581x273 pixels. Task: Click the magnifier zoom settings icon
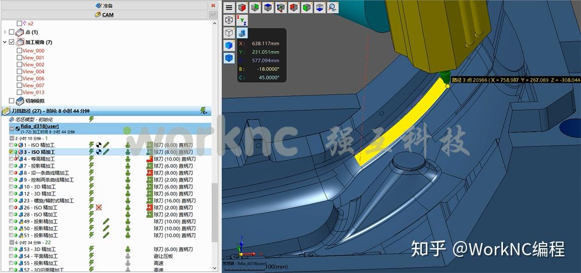click(333, 8)
